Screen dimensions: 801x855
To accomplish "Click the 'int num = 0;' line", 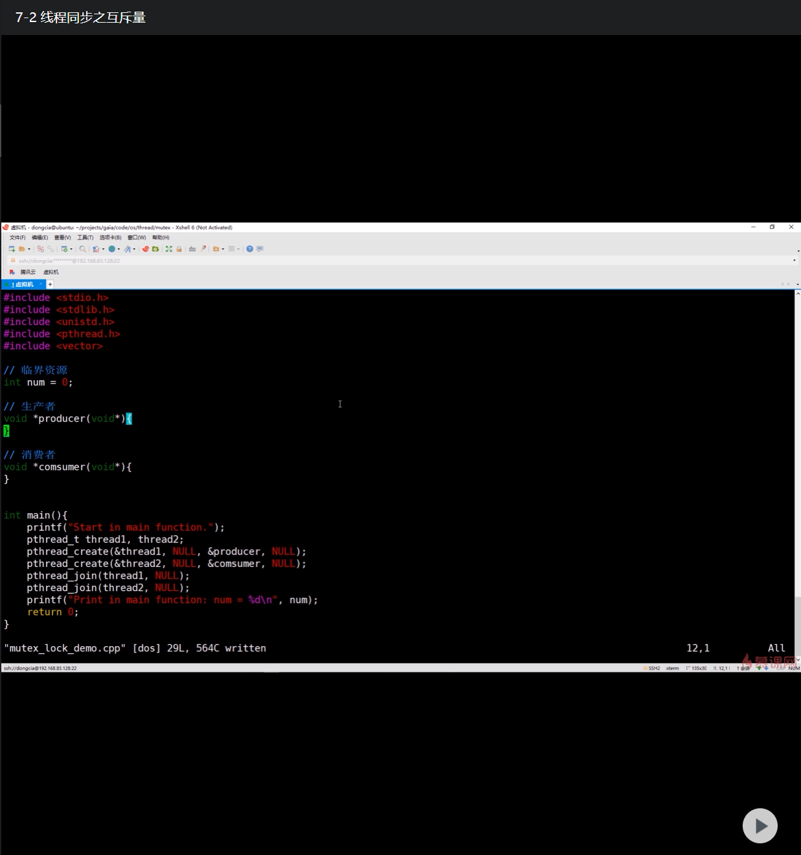I will point(38,383).
